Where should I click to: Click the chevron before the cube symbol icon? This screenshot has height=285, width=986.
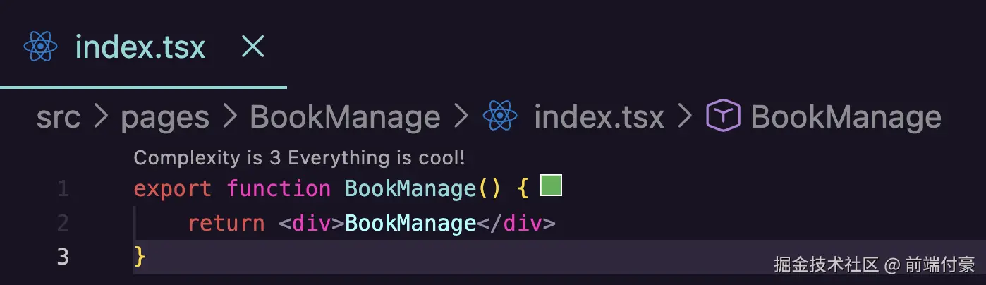point(685,117)
